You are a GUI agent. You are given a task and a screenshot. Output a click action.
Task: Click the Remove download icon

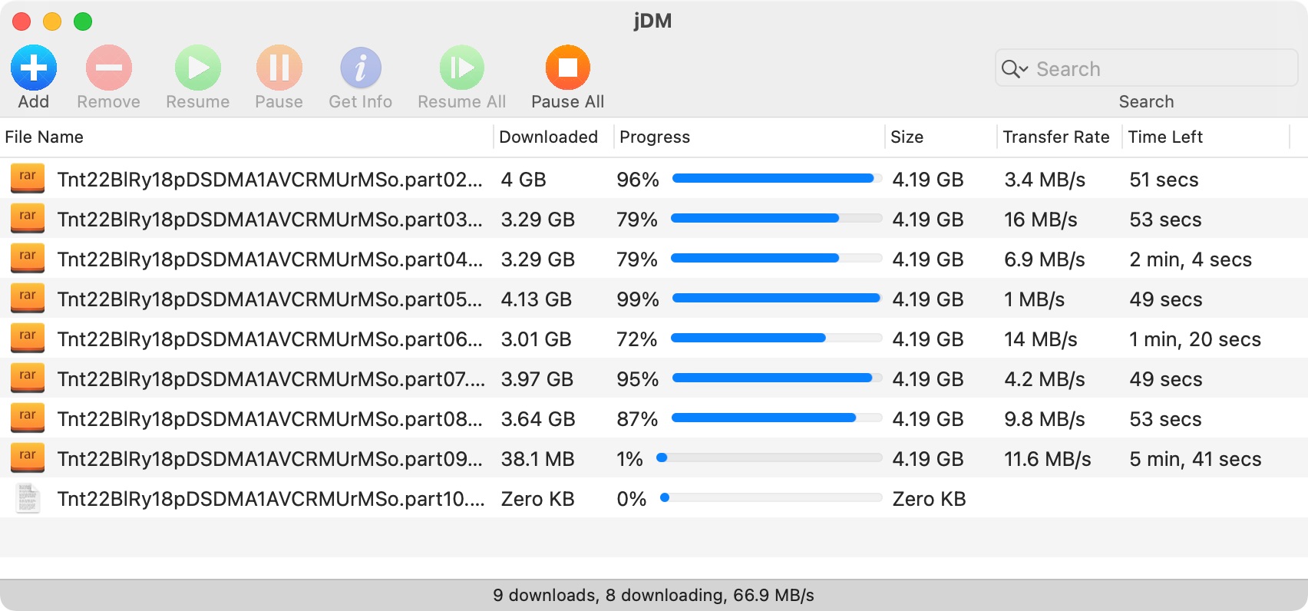tap(108, 68)
